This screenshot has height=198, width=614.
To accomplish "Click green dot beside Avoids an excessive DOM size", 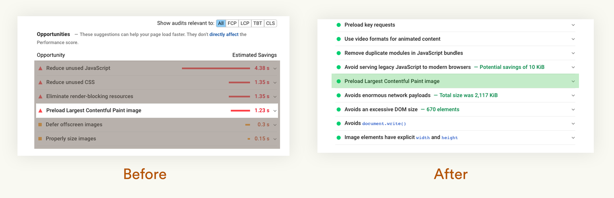I will click(339, 109).
